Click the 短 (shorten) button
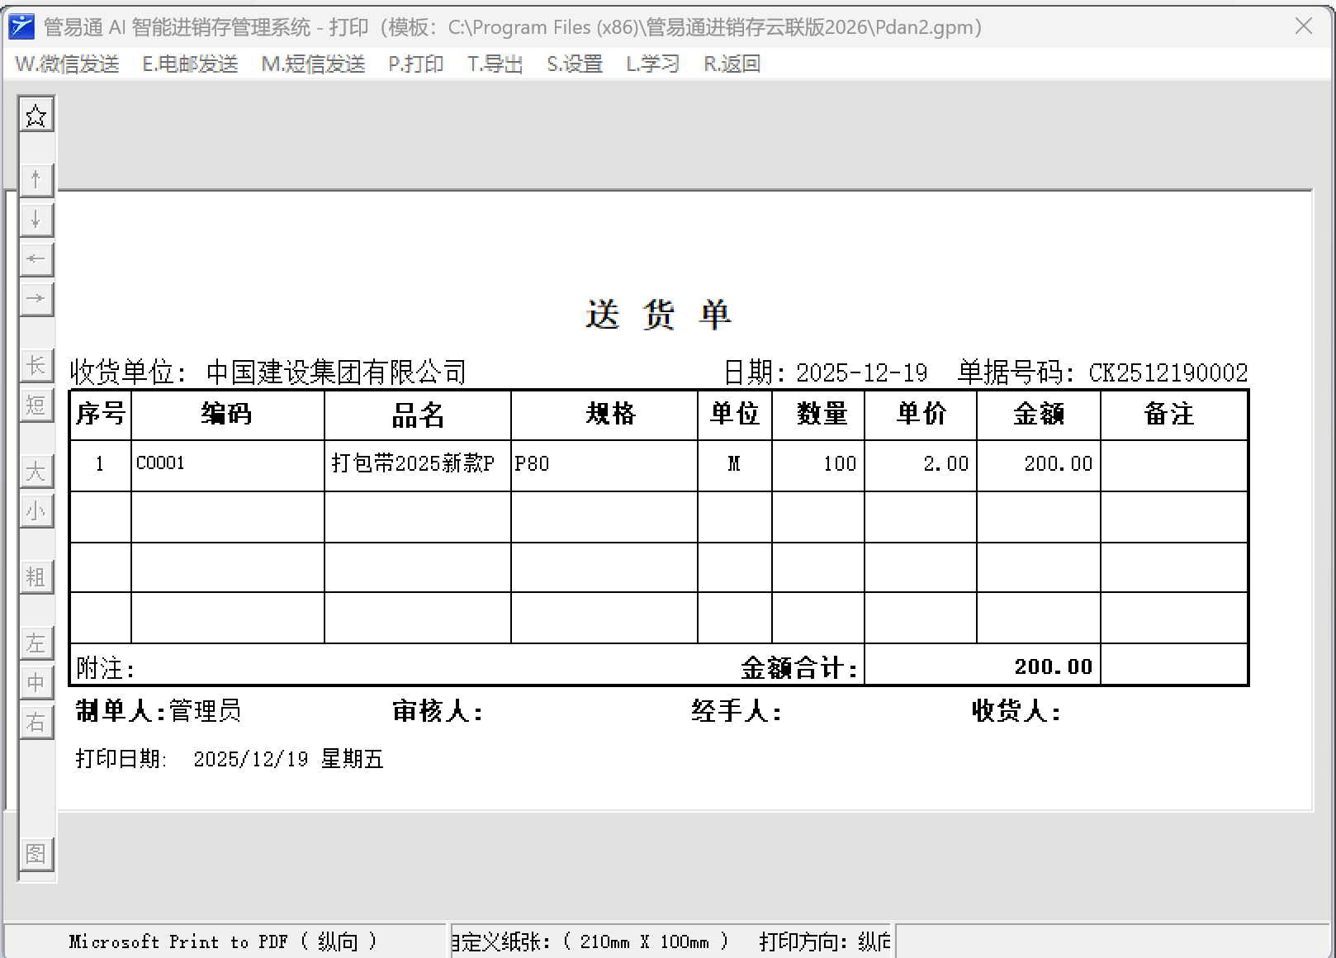This screenshot has height=958, width=1336. pyautogui.click(x=36, y=405)
